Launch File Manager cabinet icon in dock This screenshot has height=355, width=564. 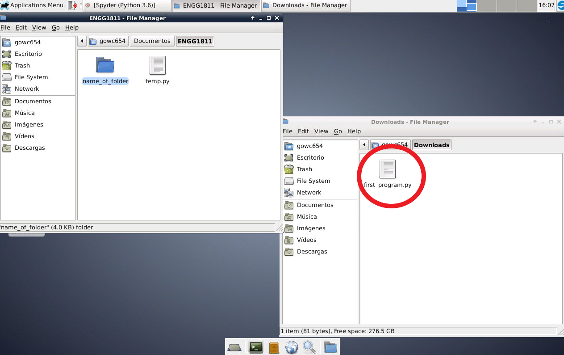coord(274,347)
